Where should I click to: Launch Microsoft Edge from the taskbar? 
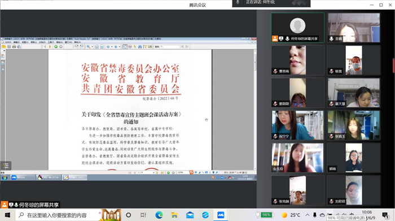click(159, 215)
